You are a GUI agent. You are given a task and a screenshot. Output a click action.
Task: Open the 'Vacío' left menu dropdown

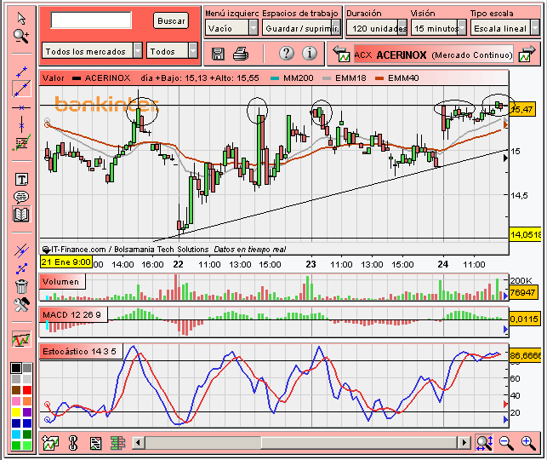[231, 28]
